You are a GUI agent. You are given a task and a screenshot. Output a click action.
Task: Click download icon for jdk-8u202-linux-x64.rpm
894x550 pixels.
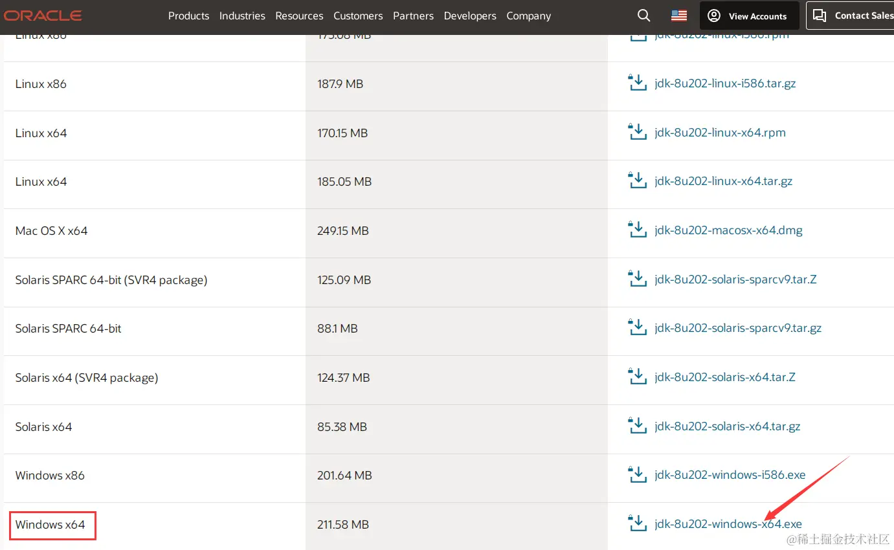coord(638,132)
